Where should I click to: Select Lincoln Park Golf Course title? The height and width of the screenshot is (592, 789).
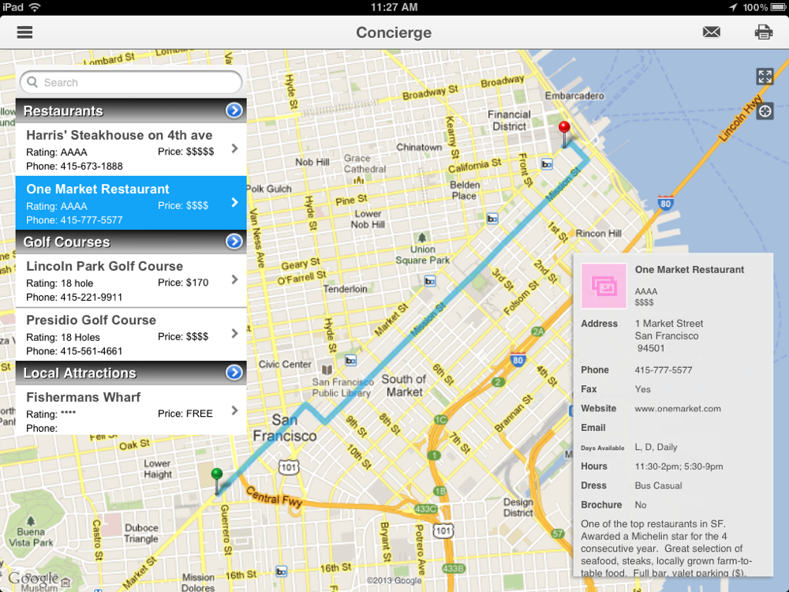tap(105, 266)
